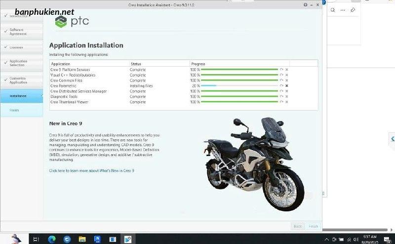The width and height of the screenshot is (395, 244).
Task: Click the help icon in the title bar
Action: 306,4
